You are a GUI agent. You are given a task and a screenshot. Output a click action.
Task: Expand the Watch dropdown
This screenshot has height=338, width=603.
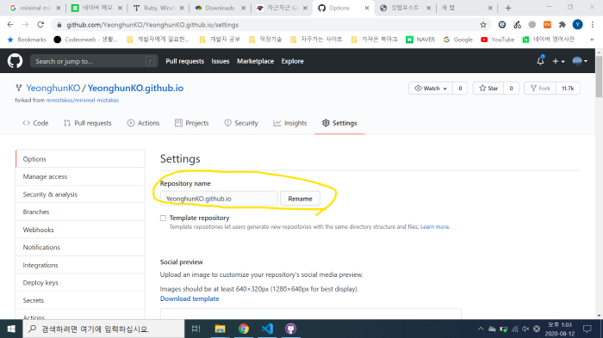click(431, 89)
